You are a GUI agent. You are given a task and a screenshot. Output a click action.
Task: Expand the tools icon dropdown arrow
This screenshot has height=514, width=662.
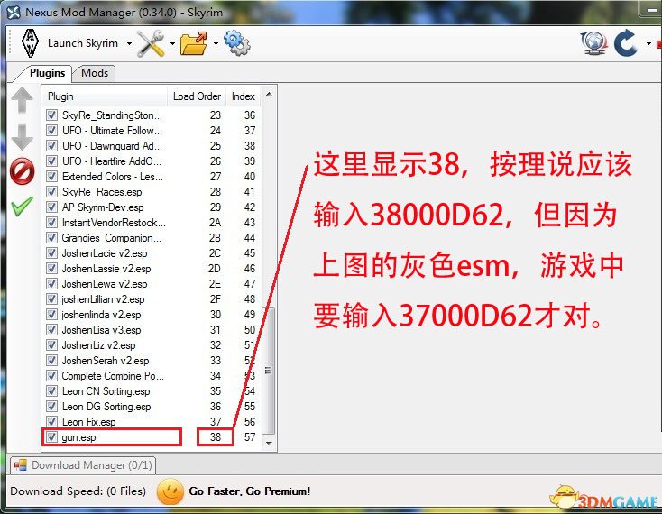pos(172,43)
